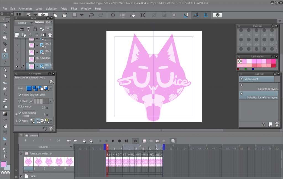Viewport: 283px width, 179px height.
Task: Delete layer using Layer panel trash icon
Action: click(50, 35)
